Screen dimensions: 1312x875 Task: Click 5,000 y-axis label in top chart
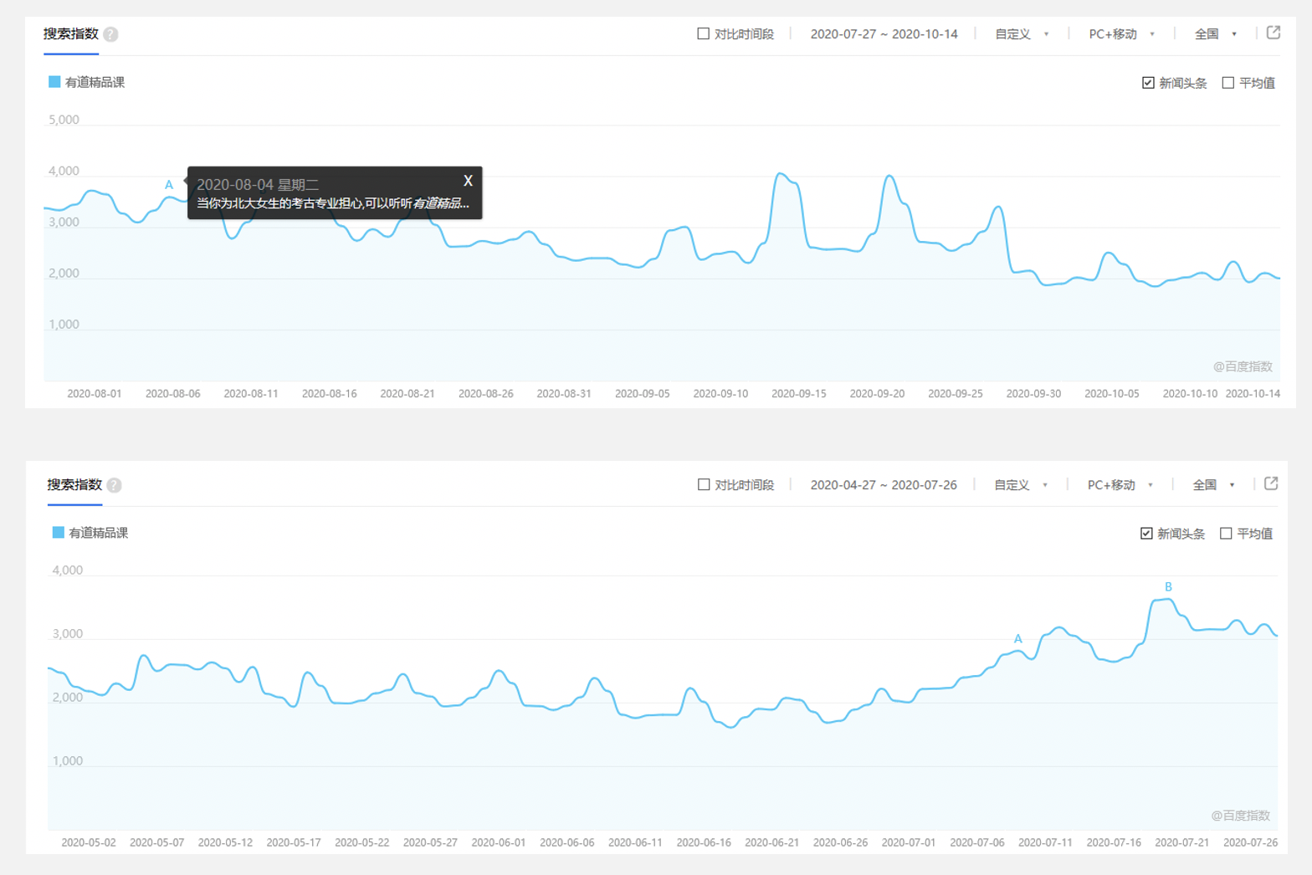[x=64, y=120]
